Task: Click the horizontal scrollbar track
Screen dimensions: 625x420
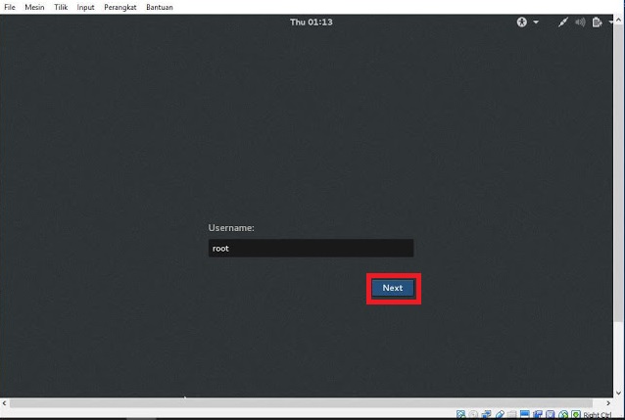Action: (x=303, y=403)
